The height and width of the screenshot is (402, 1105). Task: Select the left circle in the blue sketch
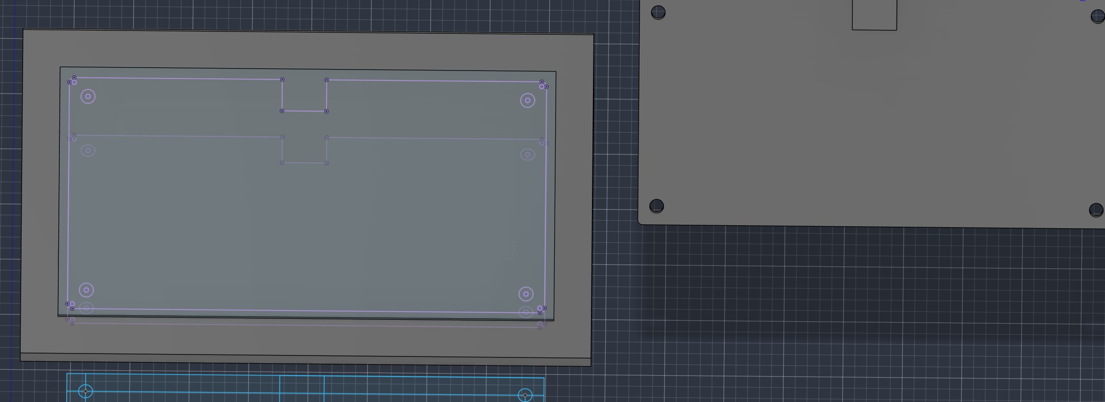[85, 391]
